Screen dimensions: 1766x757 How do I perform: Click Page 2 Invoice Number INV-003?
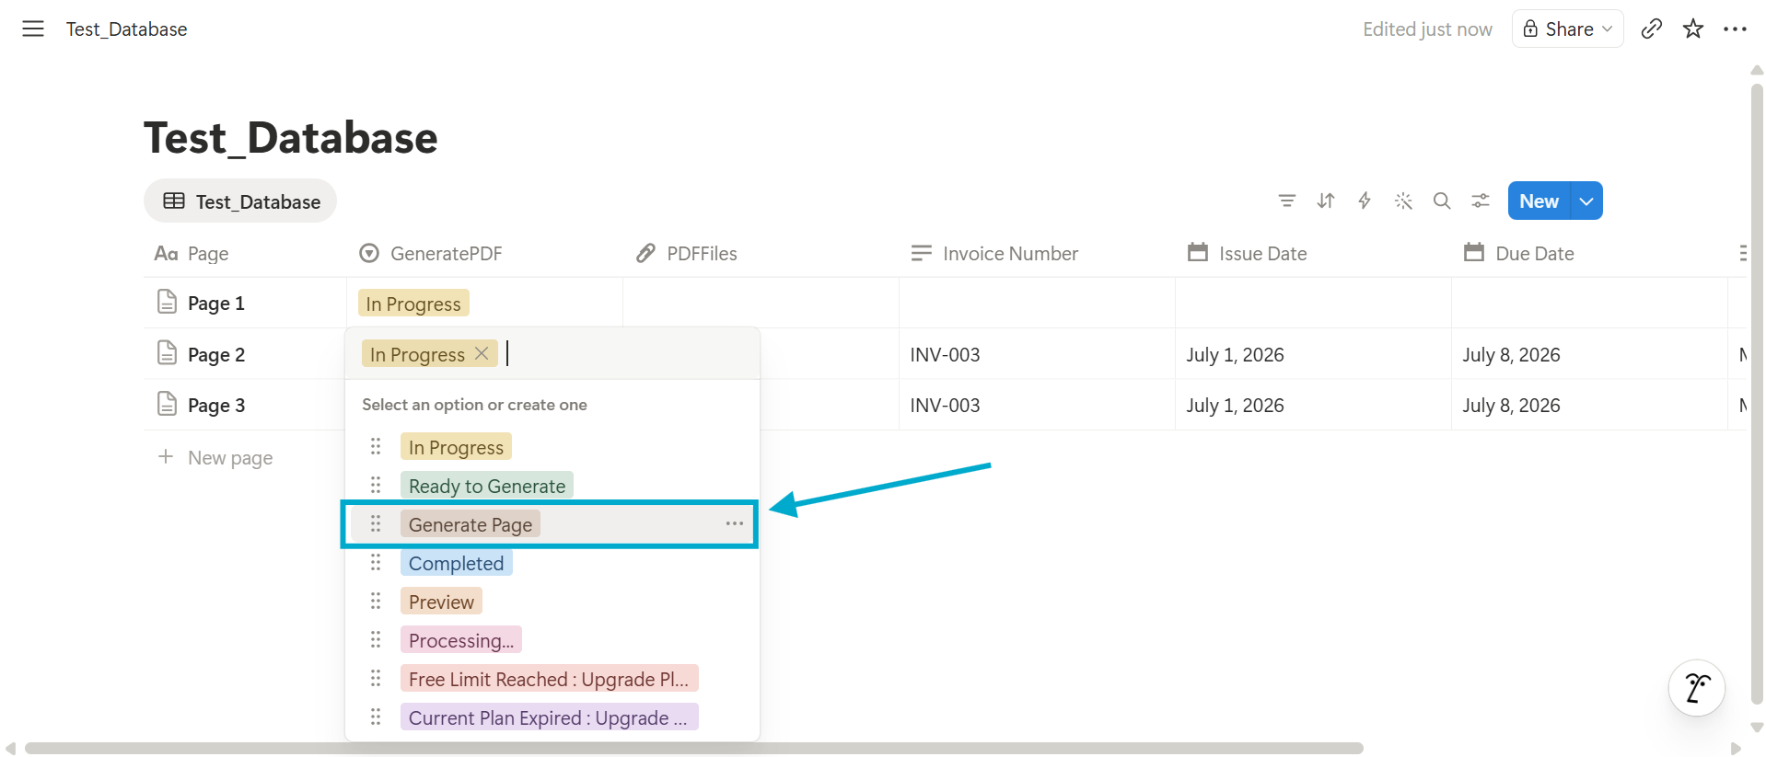click(945, 354)
